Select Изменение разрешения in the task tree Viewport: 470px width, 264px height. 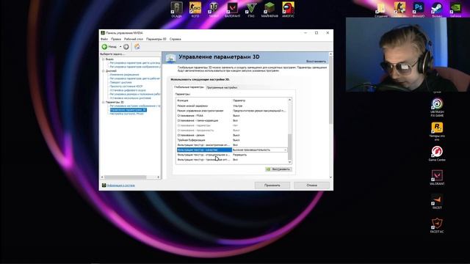(x=124, y=75)
